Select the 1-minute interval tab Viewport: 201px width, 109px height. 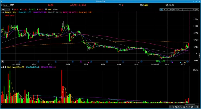181,10
